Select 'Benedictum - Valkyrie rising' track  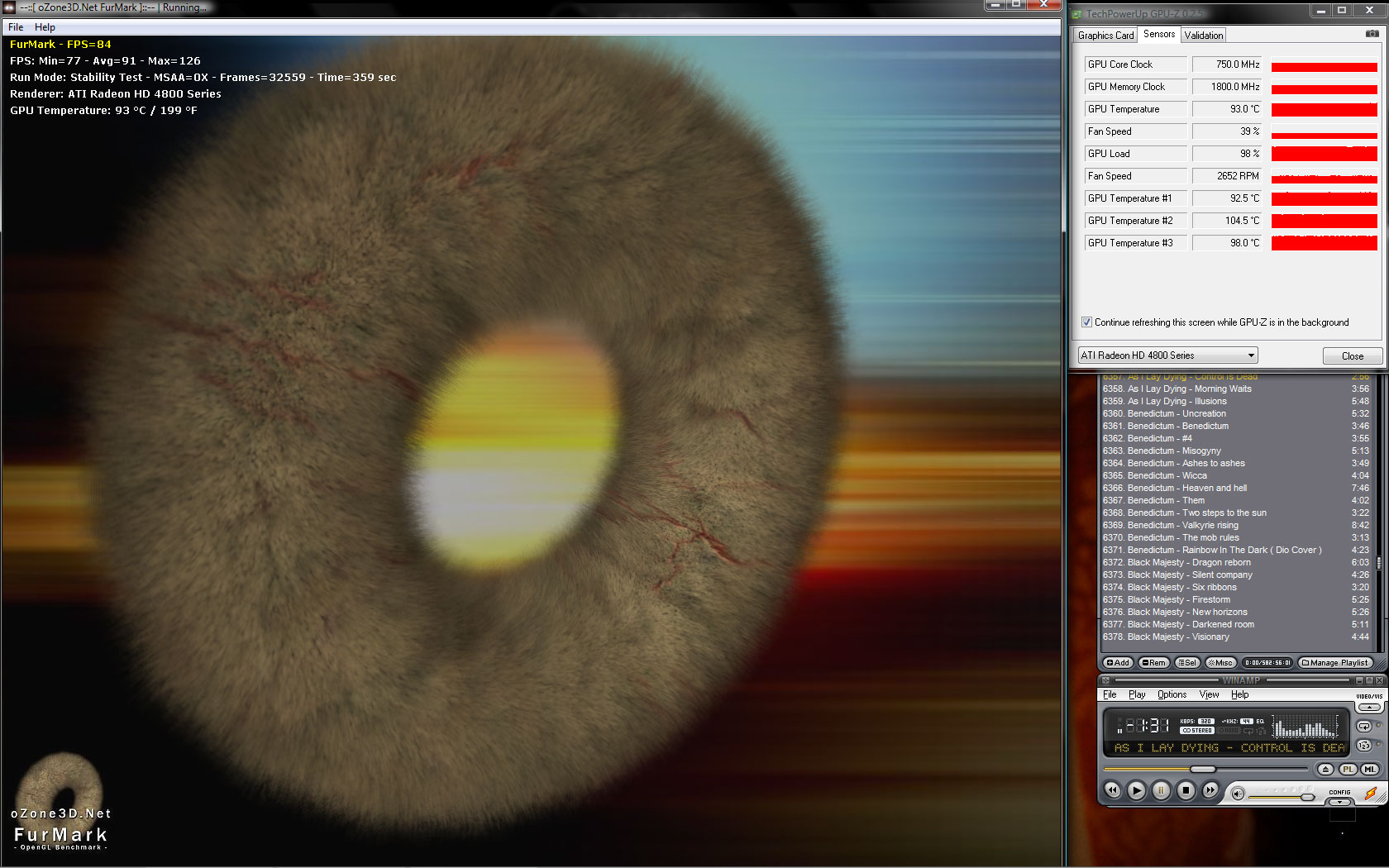click(x=1235, y=525)
